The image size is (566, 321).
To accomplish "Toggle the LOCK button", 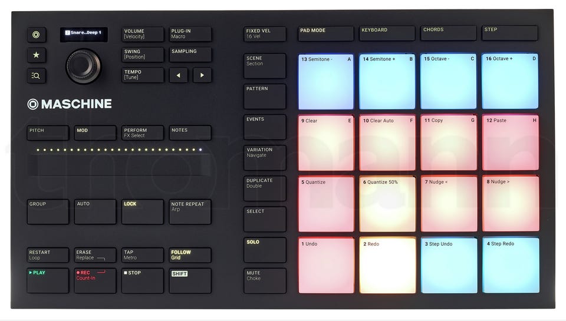I will tap(143, 211).
